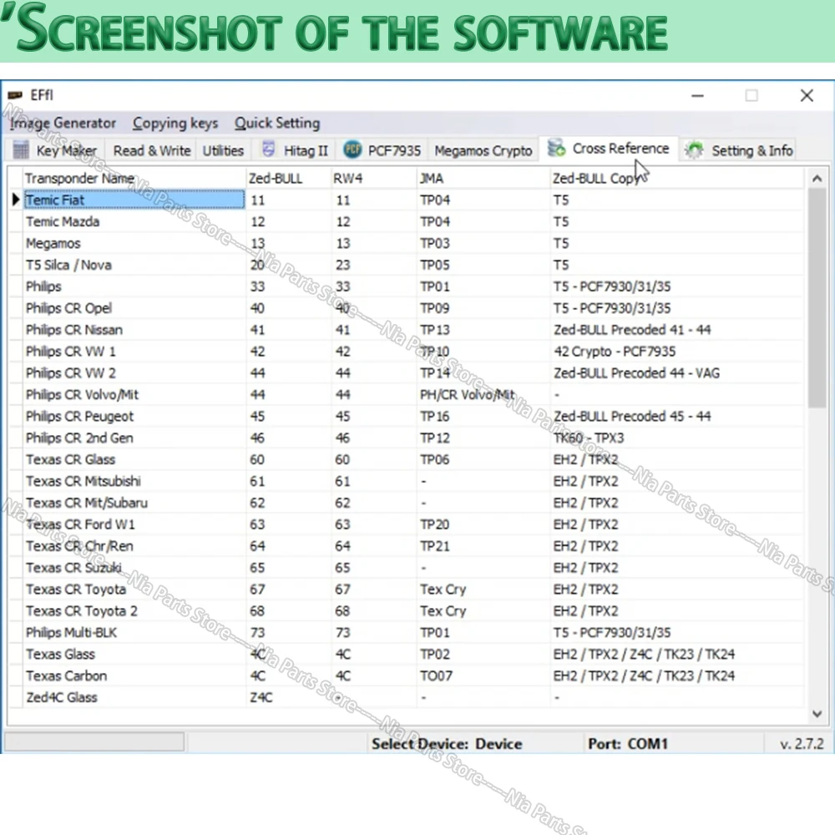835x835 pixels.
Task: Click the scroll down arrow of the table
Action: pos(817,714)
